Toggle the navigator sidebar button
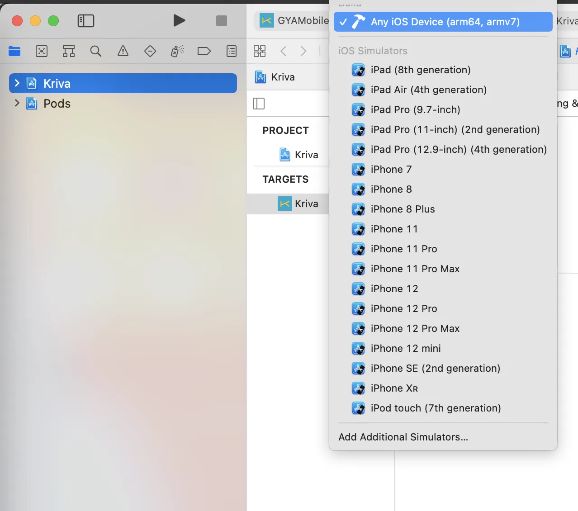The image size is (578, 511). 86,21
